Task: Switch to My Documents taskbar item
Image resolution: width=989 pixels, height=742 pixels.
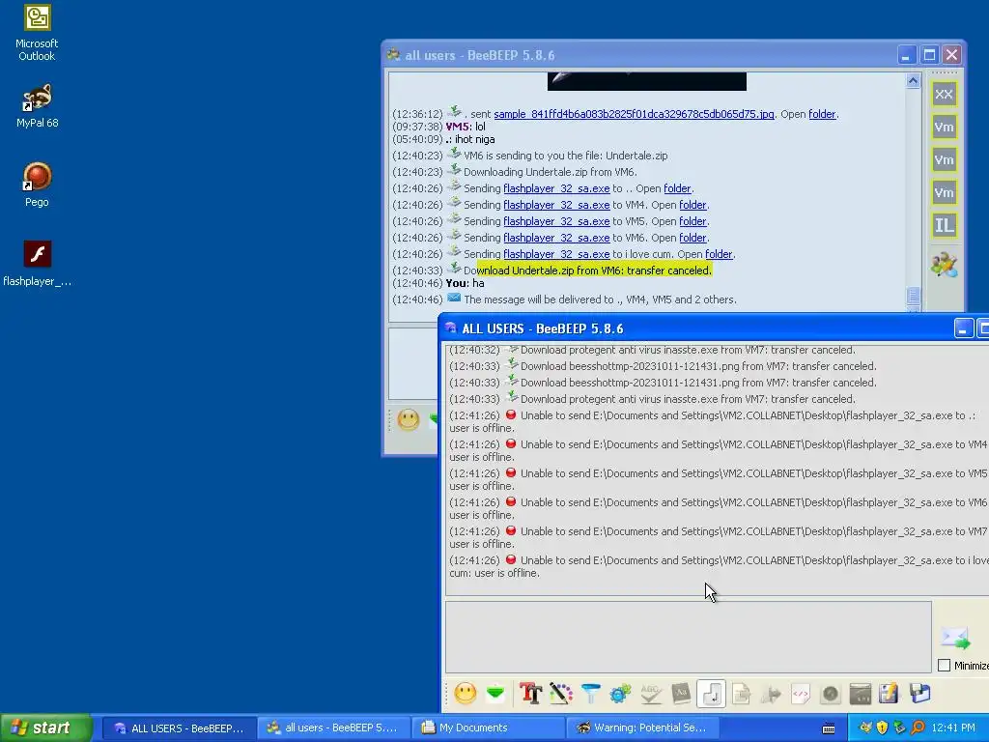Action: click(x=487, y=728)
